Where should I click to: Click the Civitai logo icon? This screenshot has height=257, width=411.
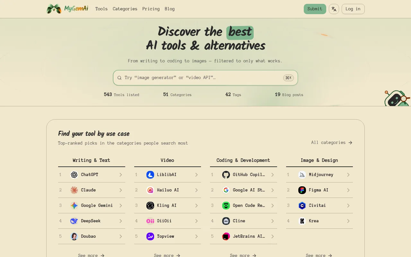(x=302, y=206)
